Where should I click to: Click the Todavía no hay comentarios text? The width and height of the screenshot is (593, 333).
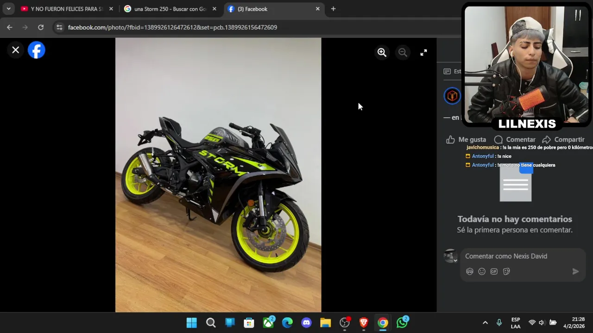[515, 219]
